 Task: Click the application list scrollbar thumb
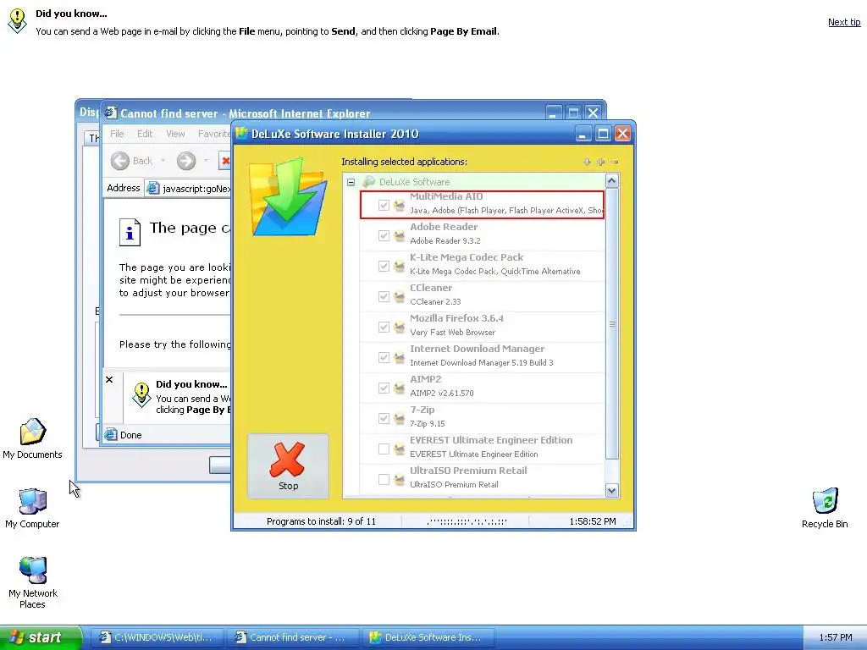click(x=611, y=323)
